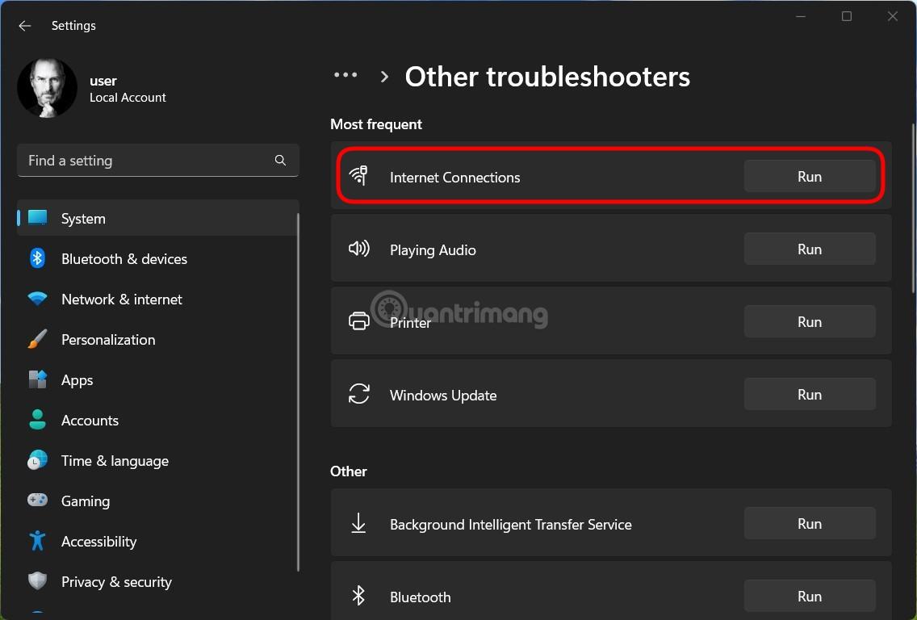
Task: Click the sidebar vertical scrollbar
Action: (298, 392)
